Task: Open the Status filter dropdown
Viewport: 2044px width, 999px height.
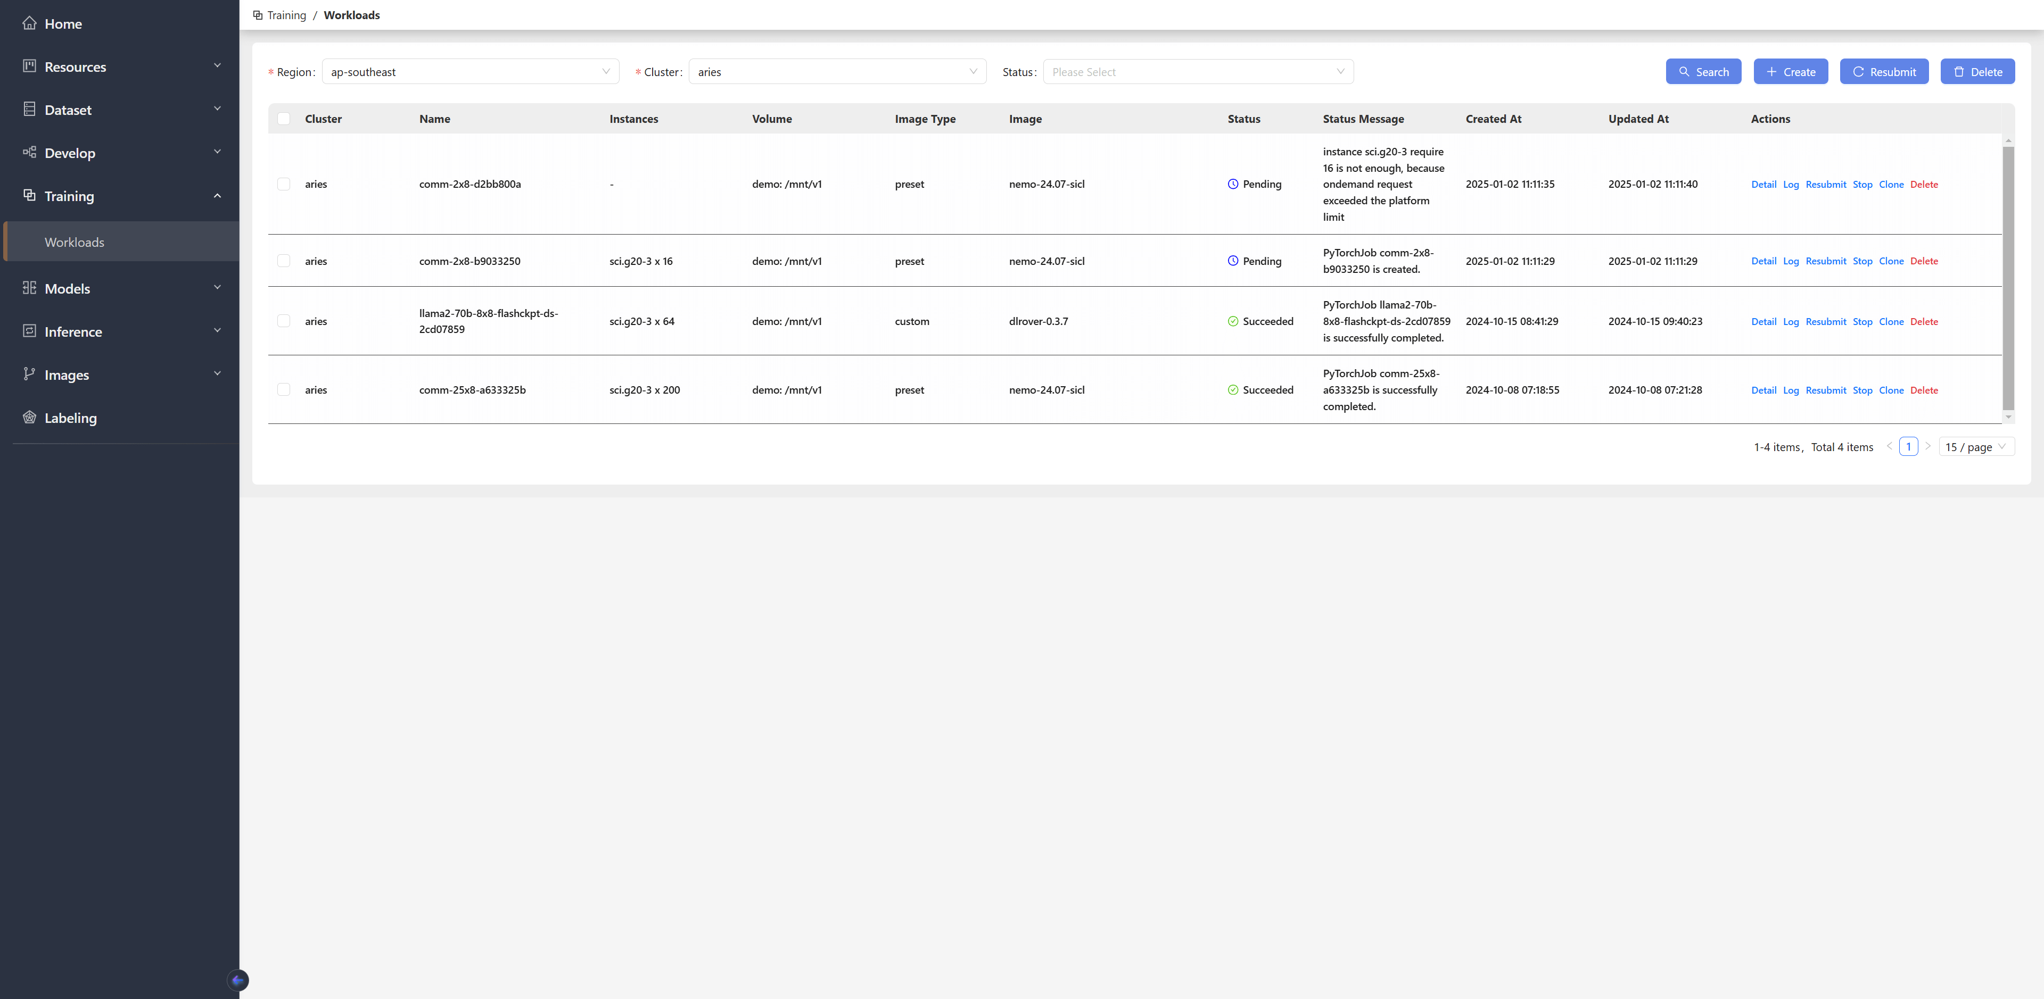Action: (1198, 71)
